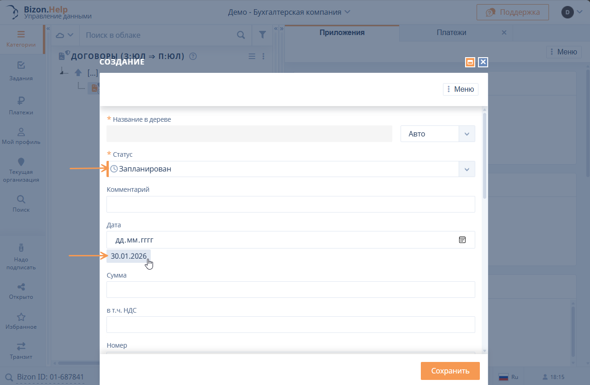The height and width of the screenshot is (385, 590).
Task: Open Избранное star in sidebar
Action: [21, 321]
